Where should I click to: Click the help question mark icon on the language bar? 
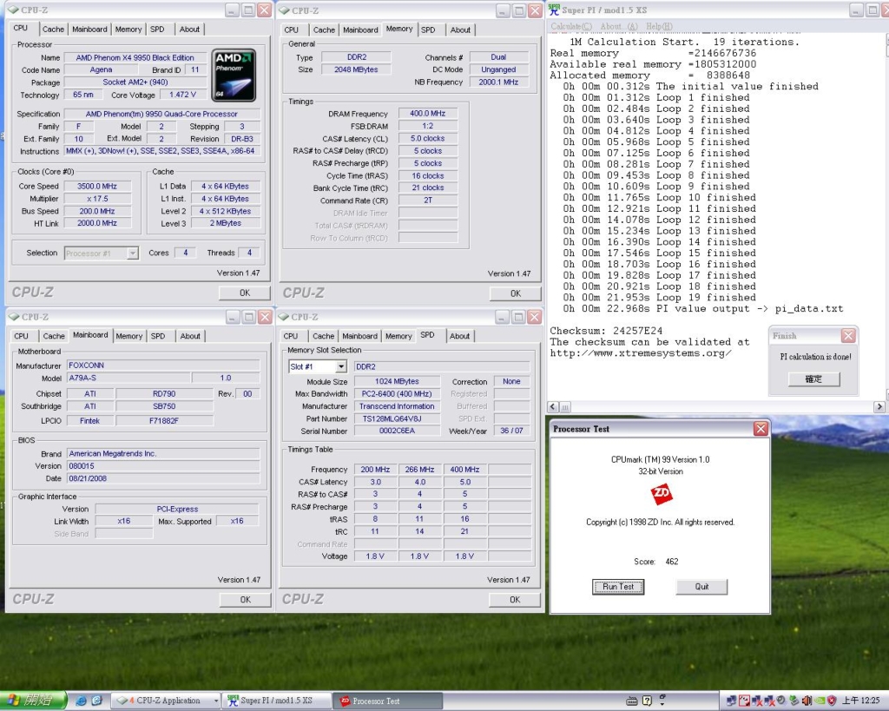tap(648, 701)
